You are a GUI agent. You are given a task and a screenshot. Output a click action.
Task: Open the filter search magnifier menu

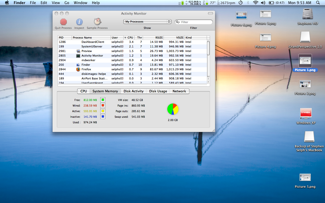178,22
